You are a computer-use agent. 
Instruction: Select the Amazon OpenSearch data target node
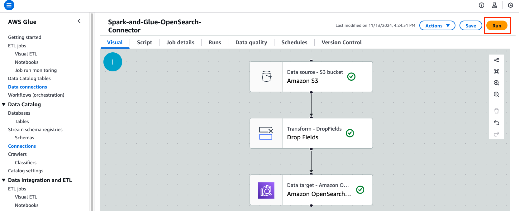click(311, 190)
